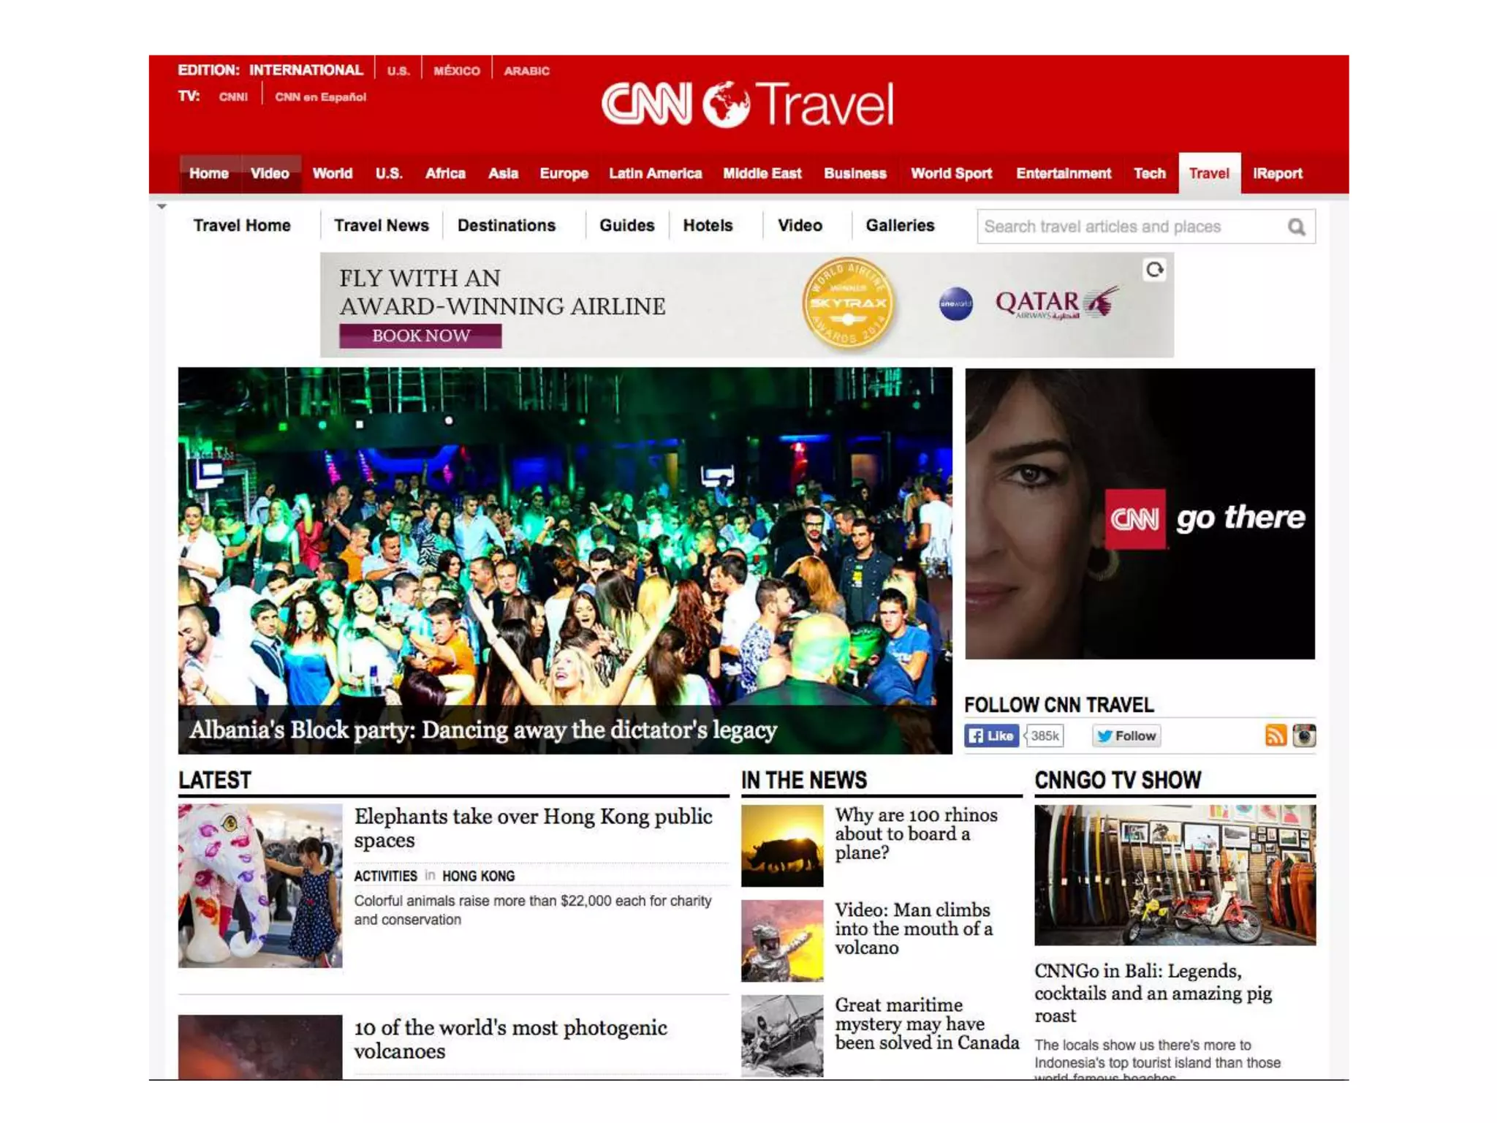Open the Video nav item in red bar
The width and height of the screenshot is (1497, 1123).
coord(270,173)
